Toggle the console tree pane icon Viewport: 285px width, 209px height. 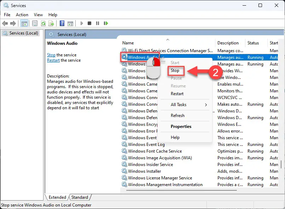24,23
